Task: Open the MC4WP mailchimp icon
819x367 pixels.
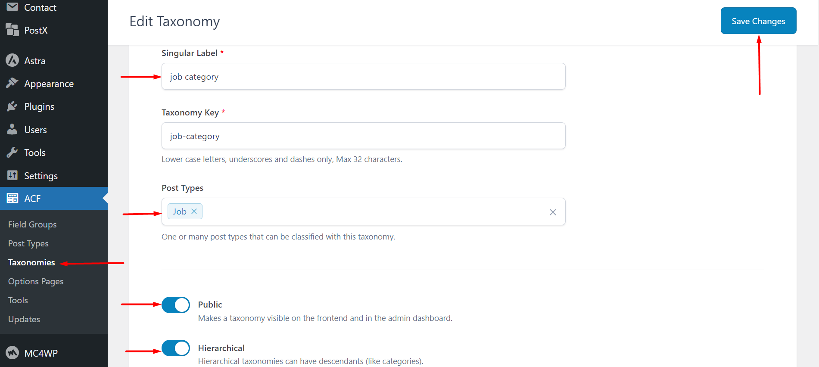Action: (12, 353)
